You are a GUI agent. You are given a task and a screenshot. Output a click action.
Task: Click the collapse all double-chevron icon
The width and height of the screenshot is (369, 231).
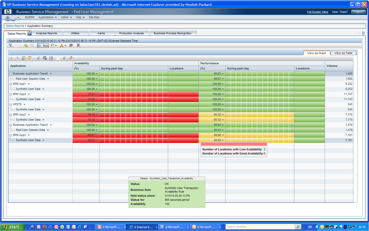(x=17, y=58)
